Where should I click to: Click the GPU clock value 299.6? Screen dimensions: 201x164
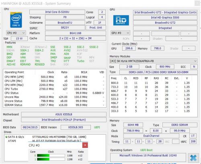129,48
